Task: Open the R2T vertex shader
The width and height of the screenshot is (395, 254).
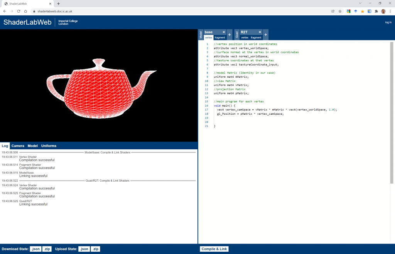Action: [x=245, y=38]
